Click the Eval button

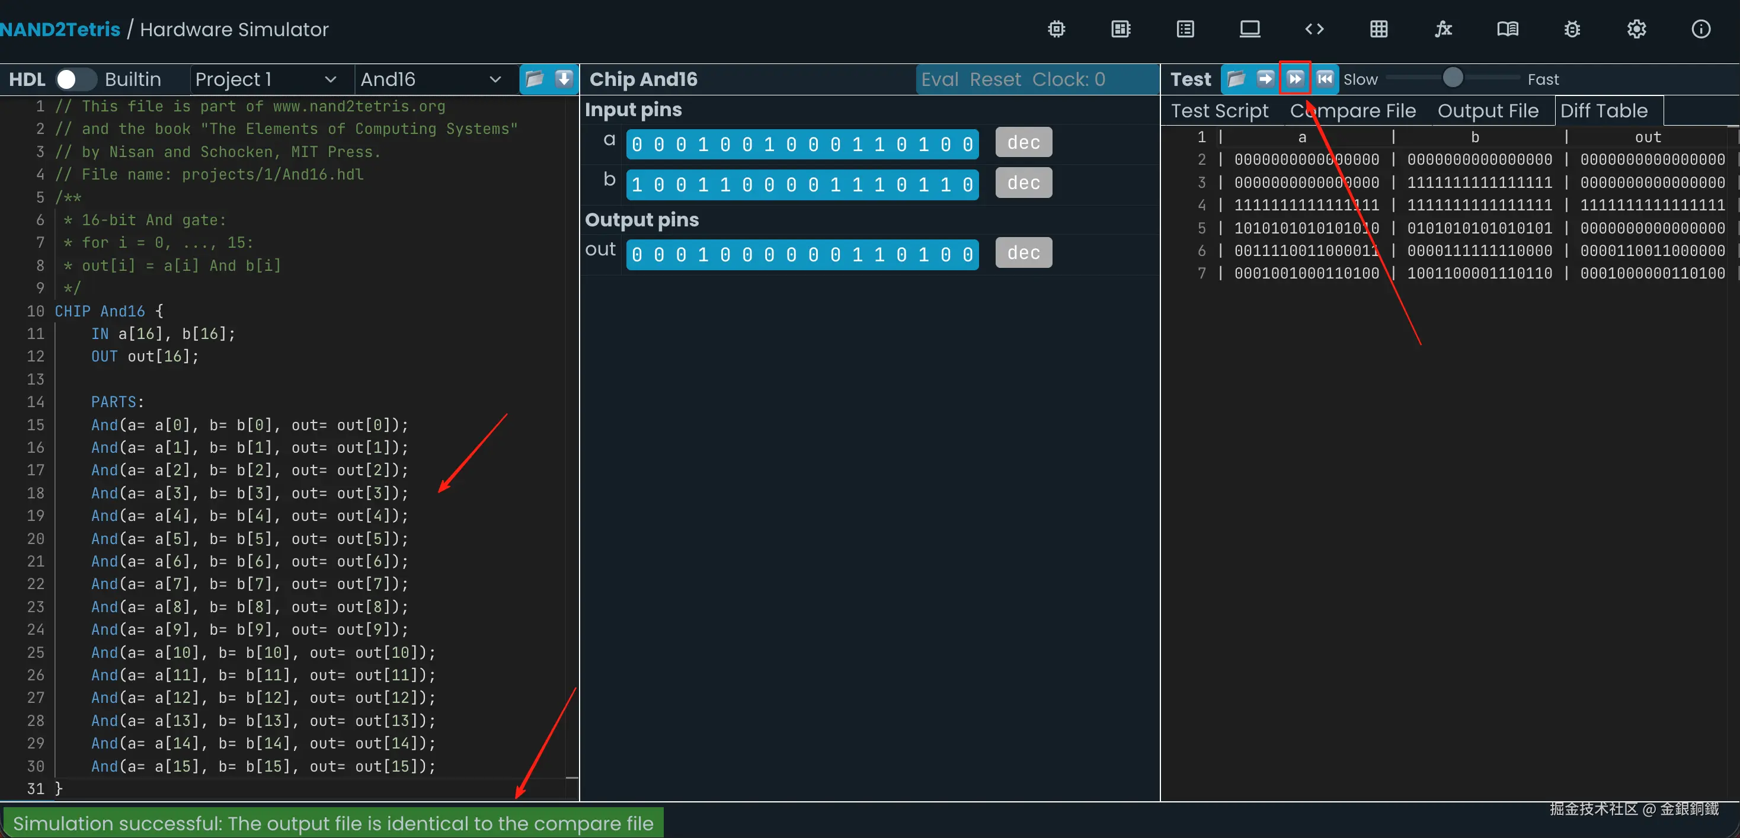coord(939,79)
